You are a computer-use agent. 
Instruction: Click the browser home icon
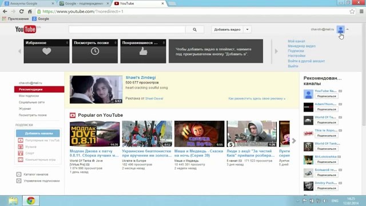point(30,11)
